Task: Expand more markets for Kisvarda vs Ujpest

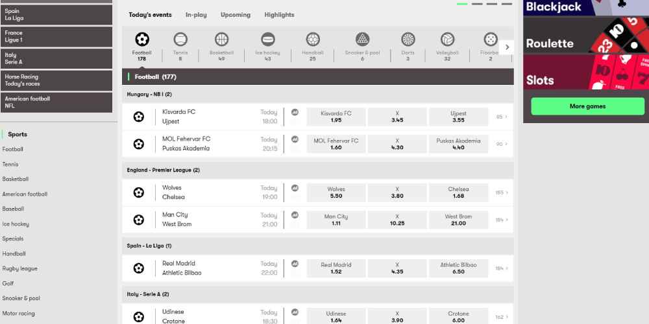Action: [502, 117]
